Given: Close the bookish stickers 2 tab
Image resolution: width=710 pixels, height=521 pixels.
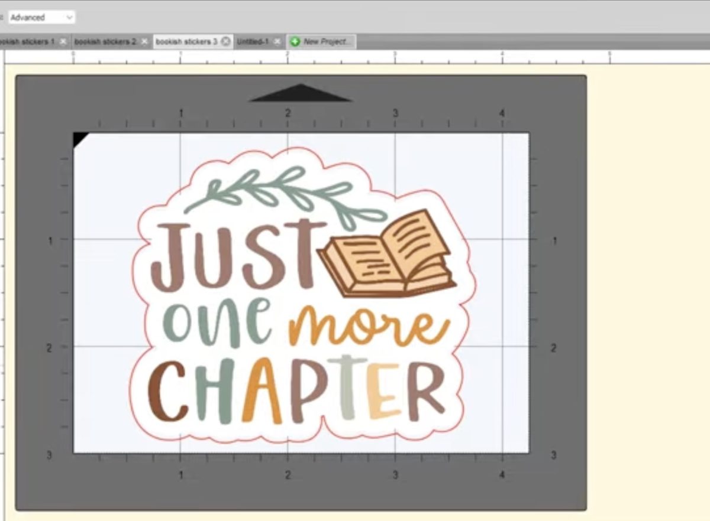Looking at the screenshot, I should pyautogui.click(x=144, y=42).
